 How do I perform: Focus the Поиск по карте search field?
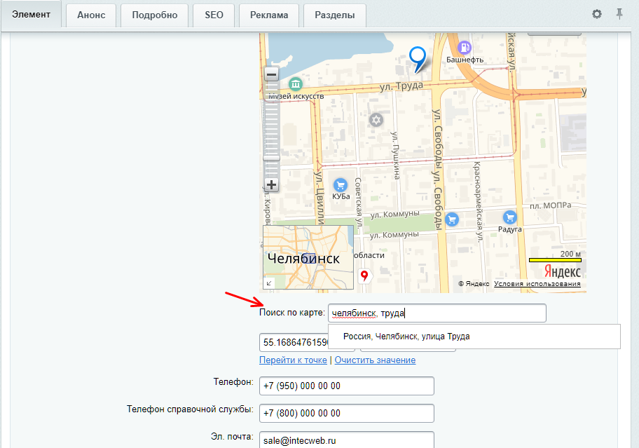[x=437, y=313]
